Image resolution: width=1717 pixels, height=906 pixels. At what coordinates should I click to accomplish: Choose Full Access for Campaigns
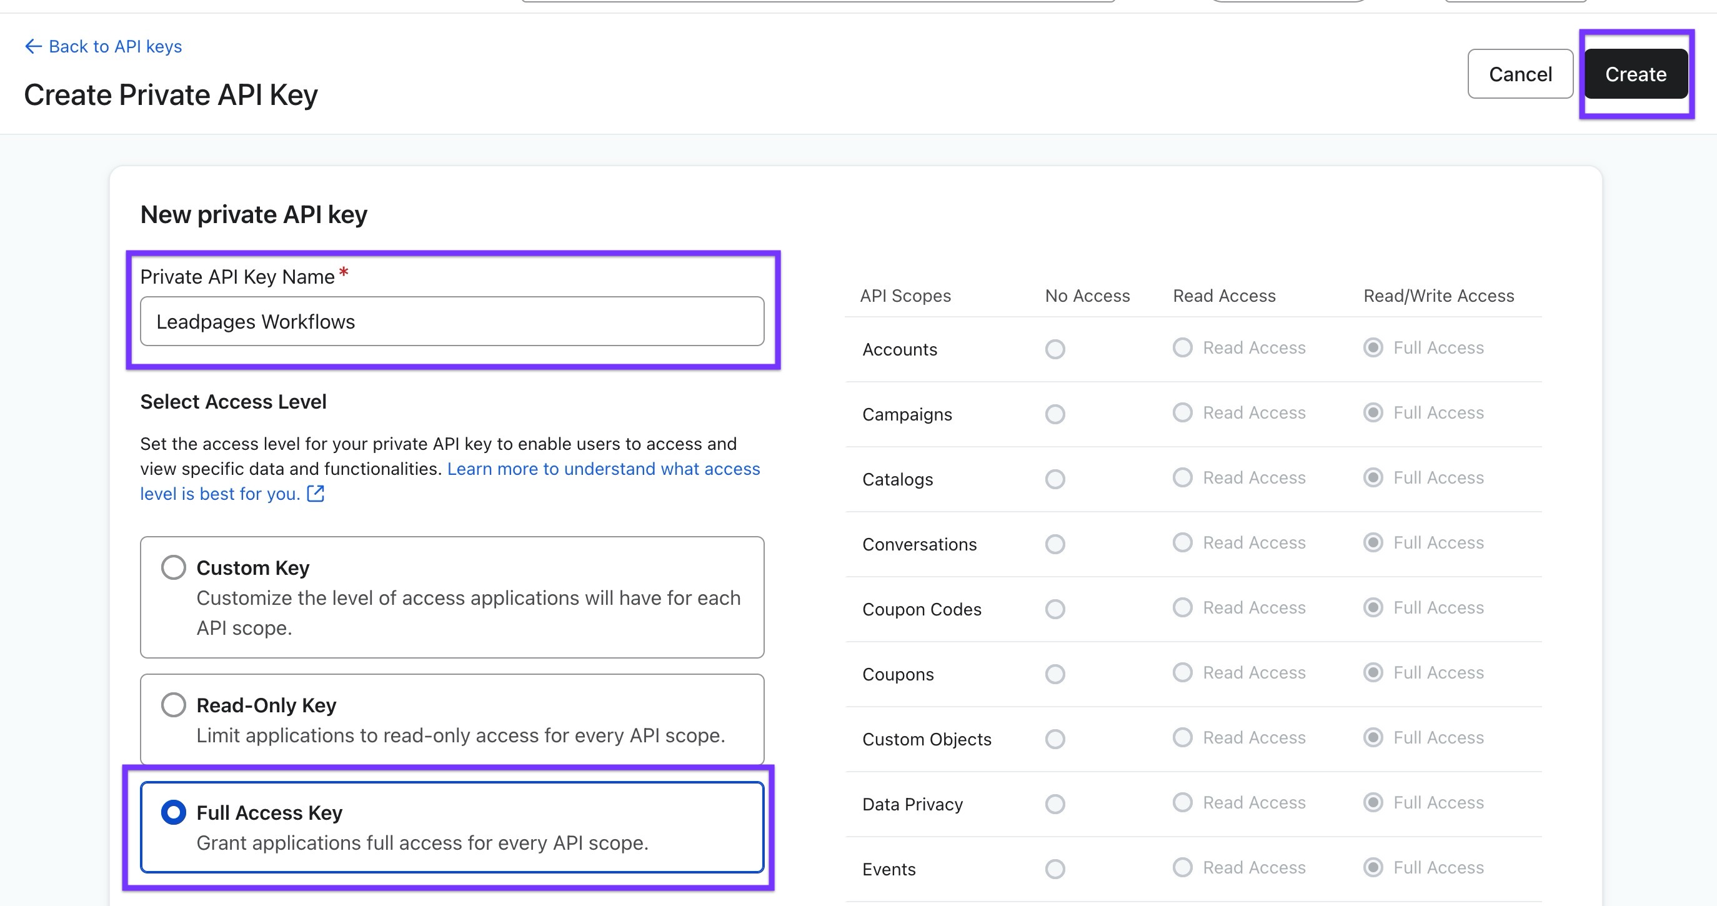1373,412
